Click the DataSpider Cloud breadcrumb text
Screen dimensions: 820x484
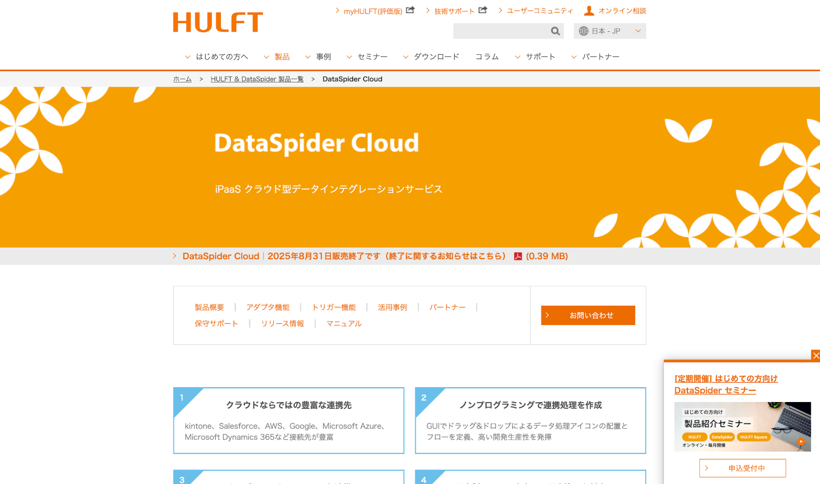pyautogui.click(x=353, y=79)
